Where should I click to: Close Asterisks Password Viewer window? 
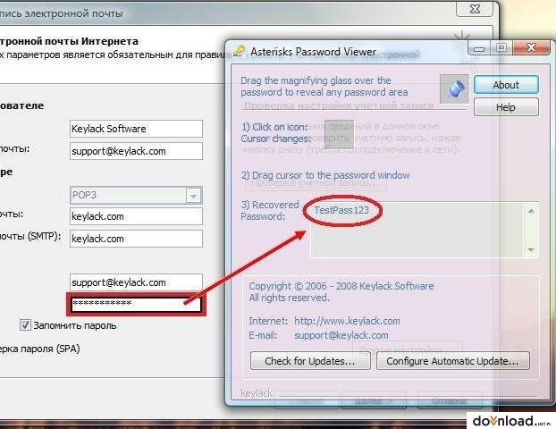tap(531, 47)
